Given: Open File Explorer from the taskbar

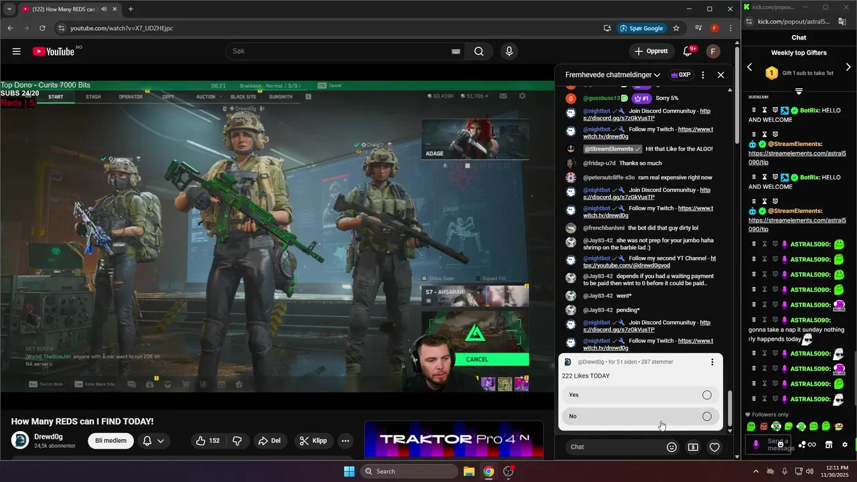Looking at the screenshot, I should point(469,471).
